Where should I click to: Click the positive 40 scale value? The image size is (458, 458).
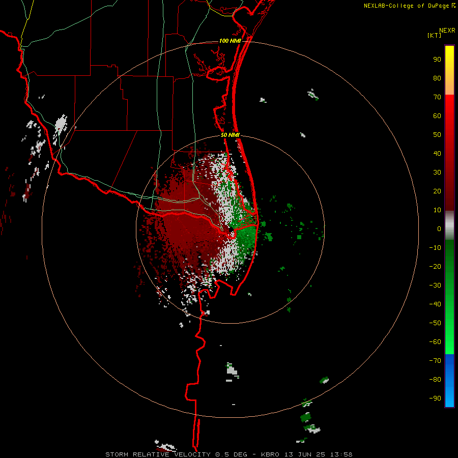tap(437, 153)
